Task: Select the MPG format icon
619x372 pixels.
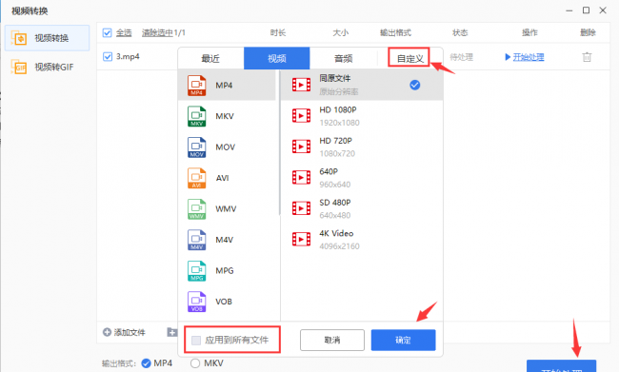Action: [x=196, y=270]
